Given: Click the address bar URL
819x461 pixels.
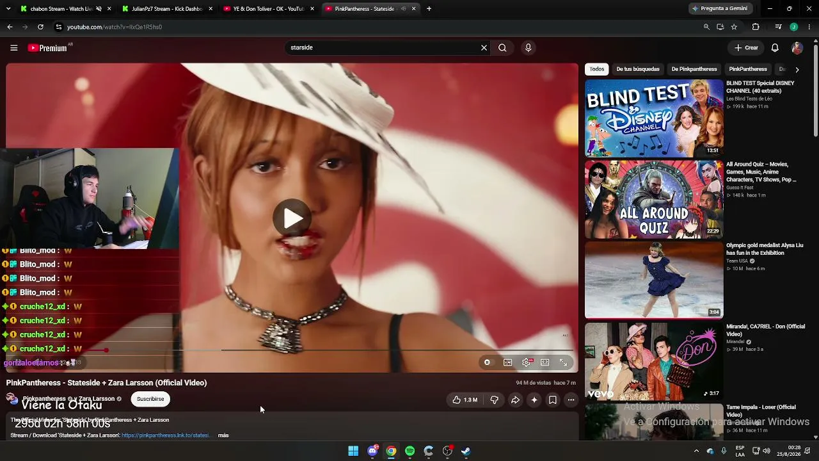Looking at the screenshot, I should [115, 27].
